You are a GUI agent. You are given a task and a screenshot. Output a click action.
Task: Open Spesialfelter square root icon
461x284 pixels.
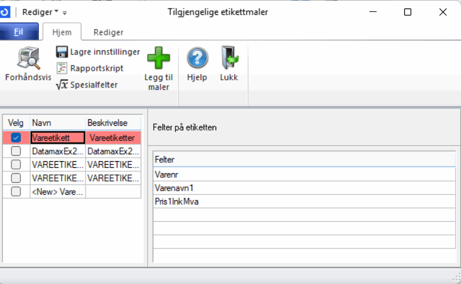coord(62,84)
